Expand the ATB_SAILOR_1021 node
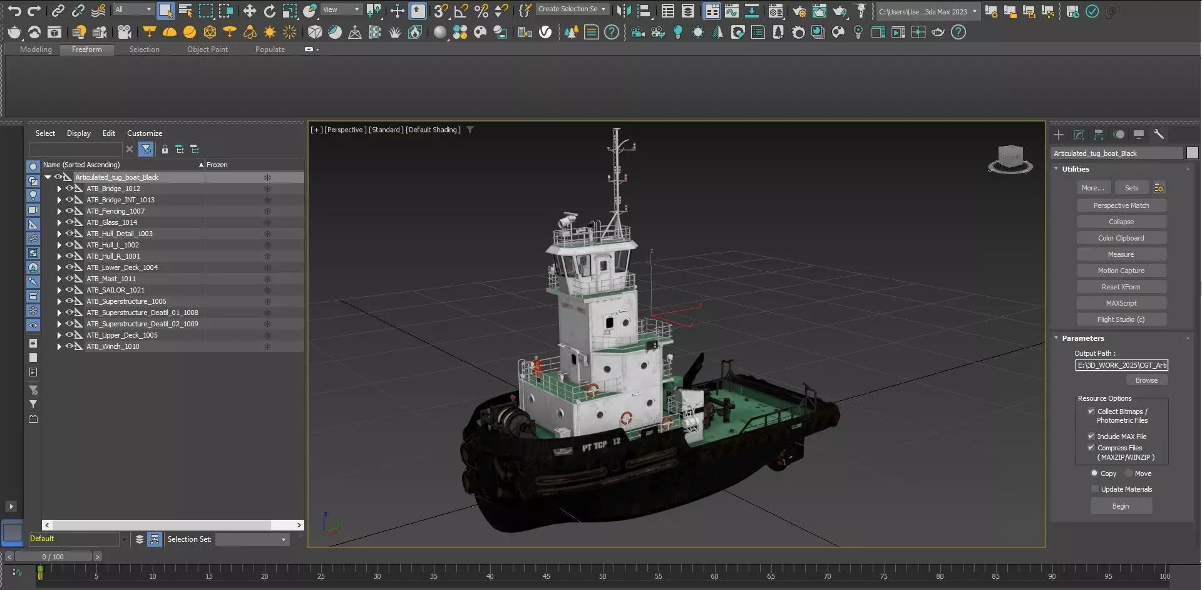The image size is (1202, 590). point(59,290)
